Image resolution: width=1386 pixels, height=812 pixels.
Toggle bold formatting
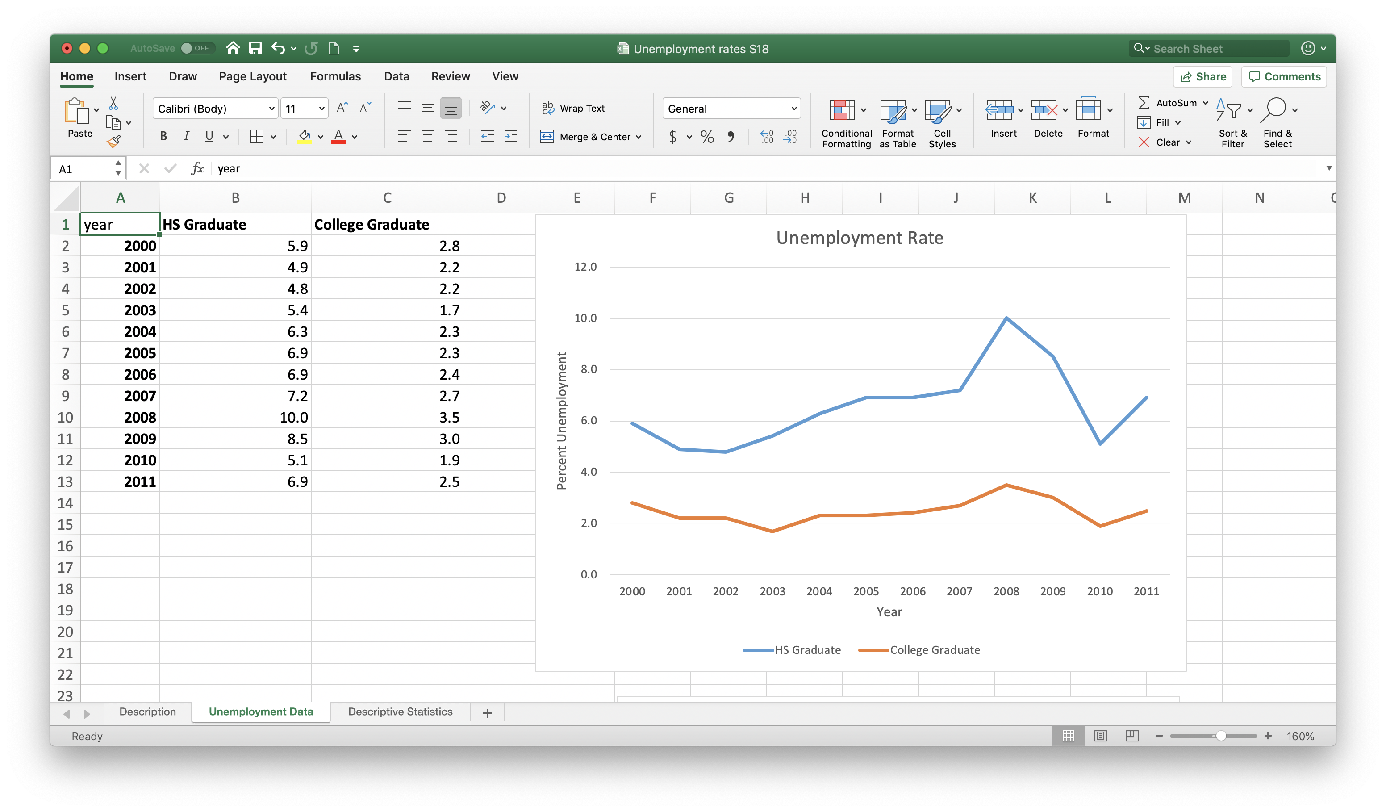click(x=163, y=136)
